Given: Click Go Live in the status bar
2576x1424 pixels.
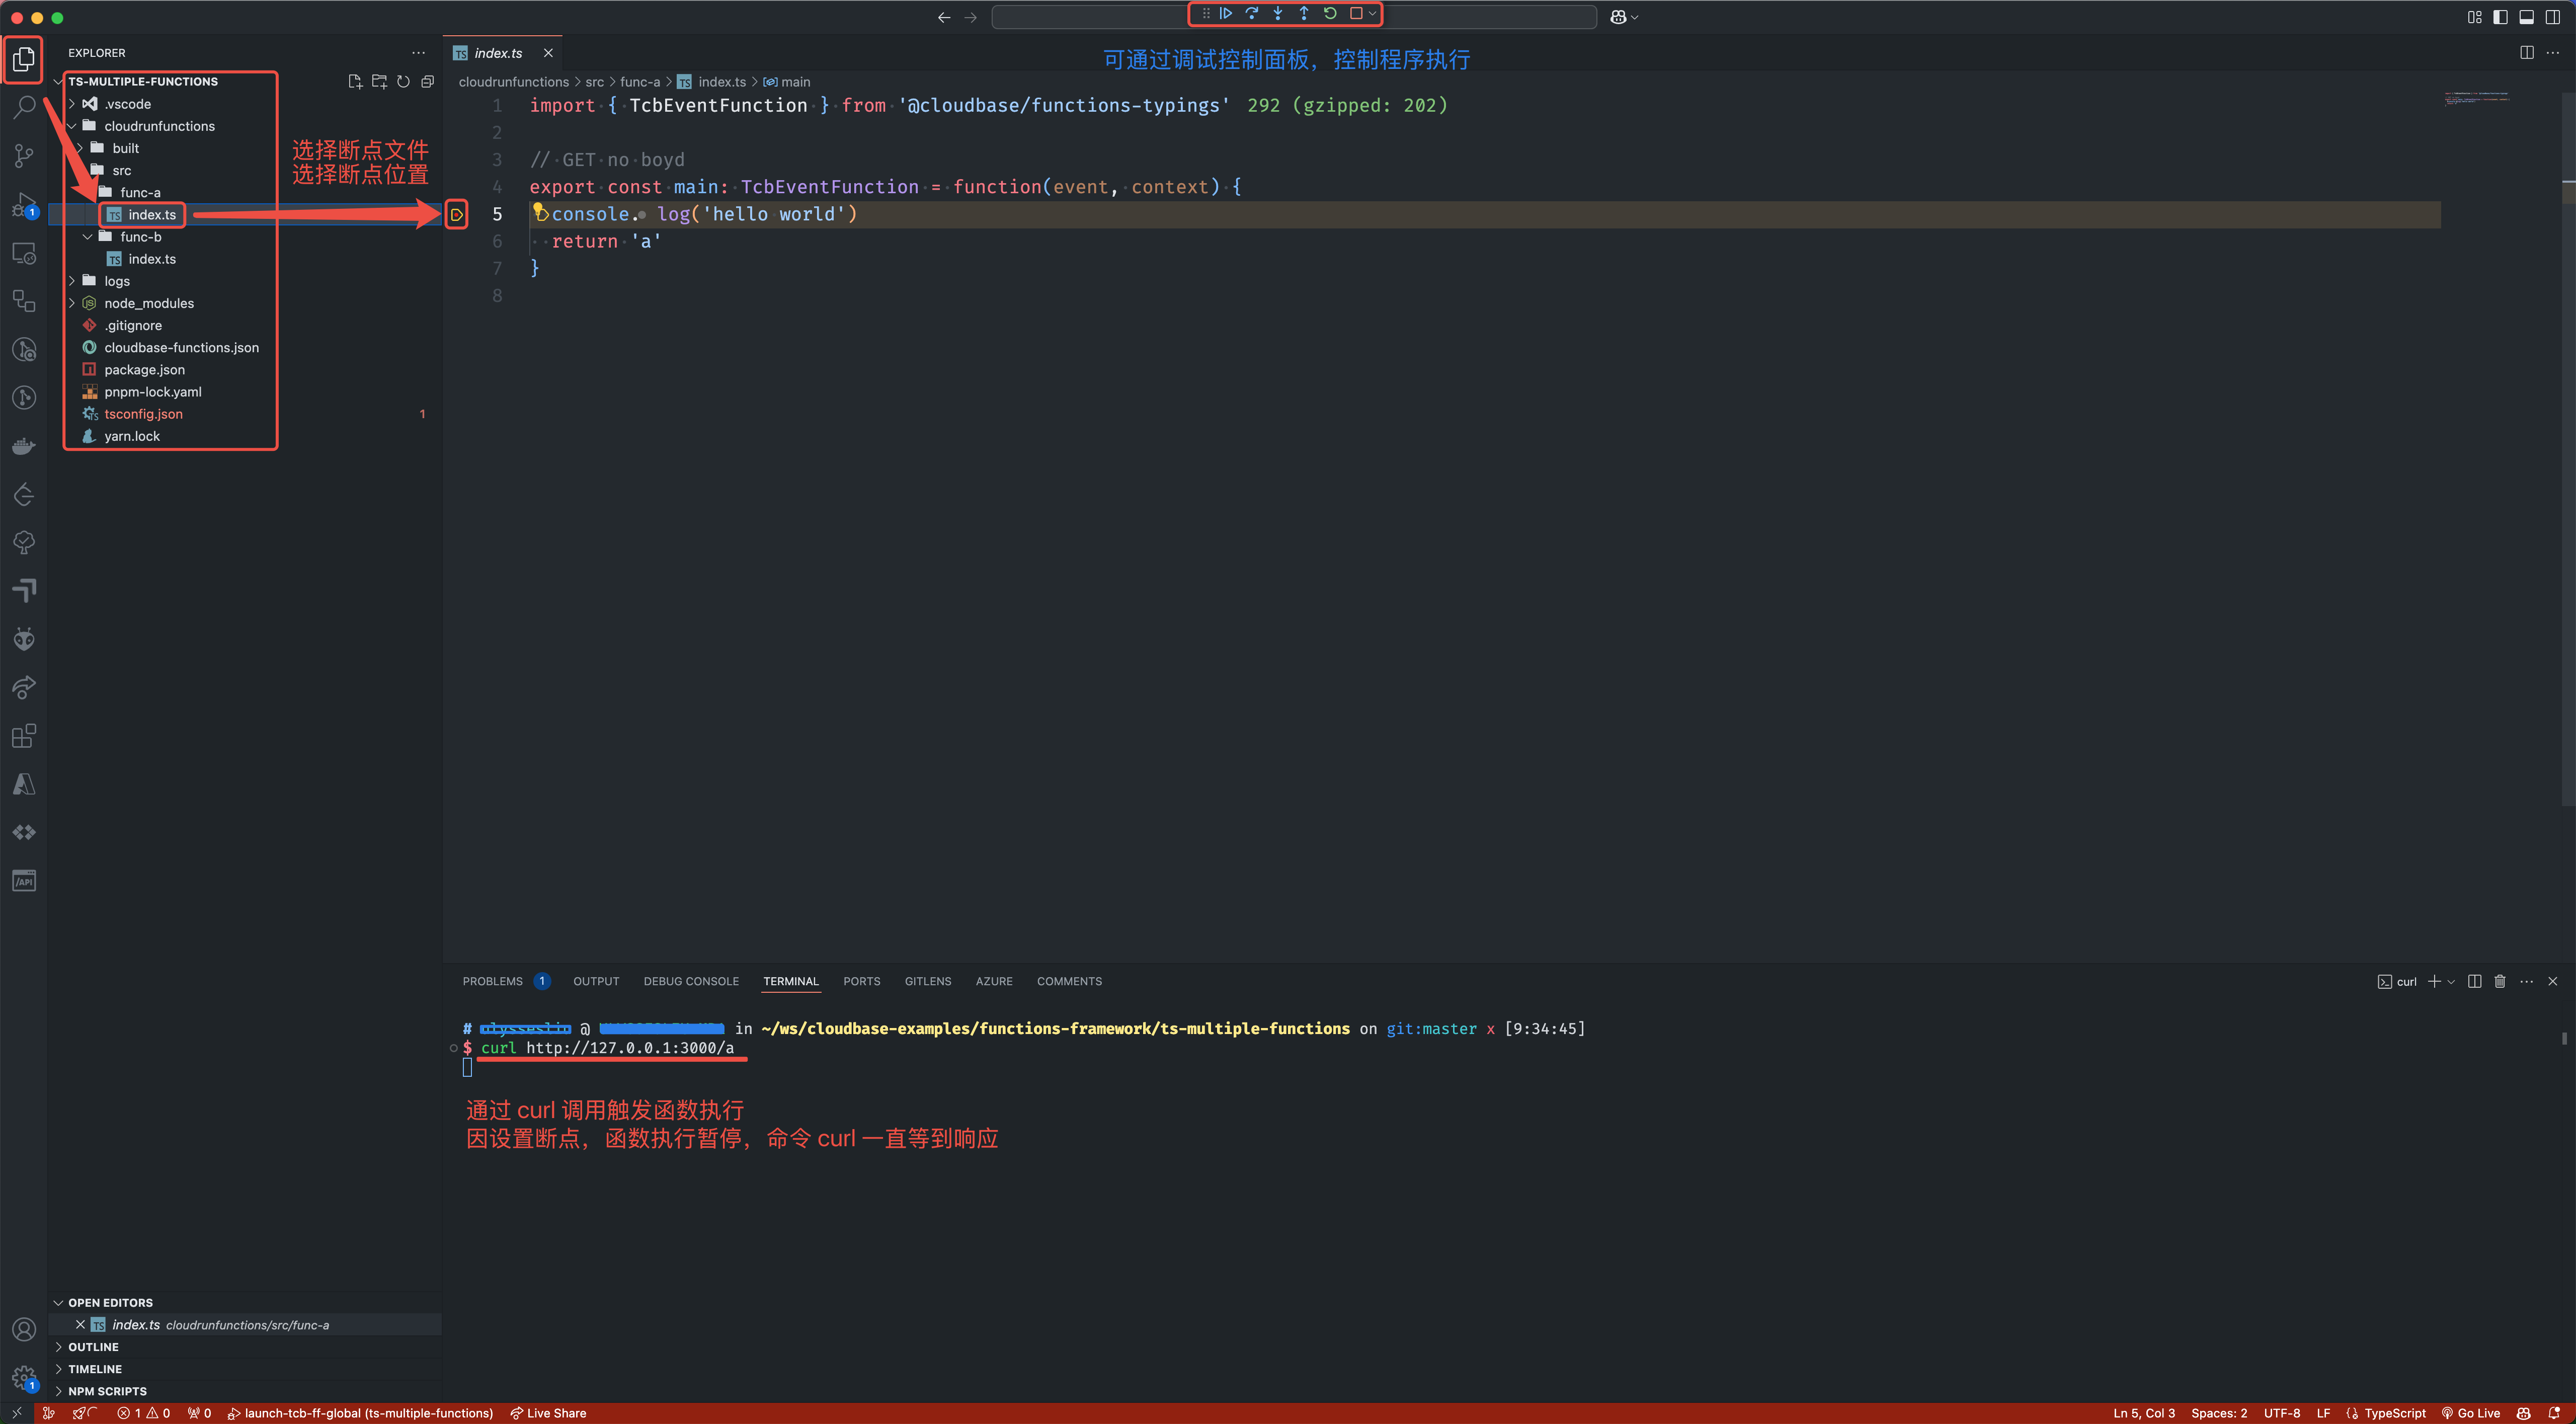Looking at the screenshot, I should 2471,1413.
